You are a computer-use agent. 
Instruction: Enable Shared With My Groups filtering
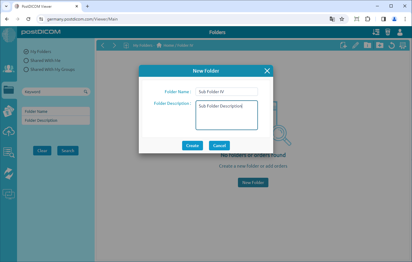point(26,69)
